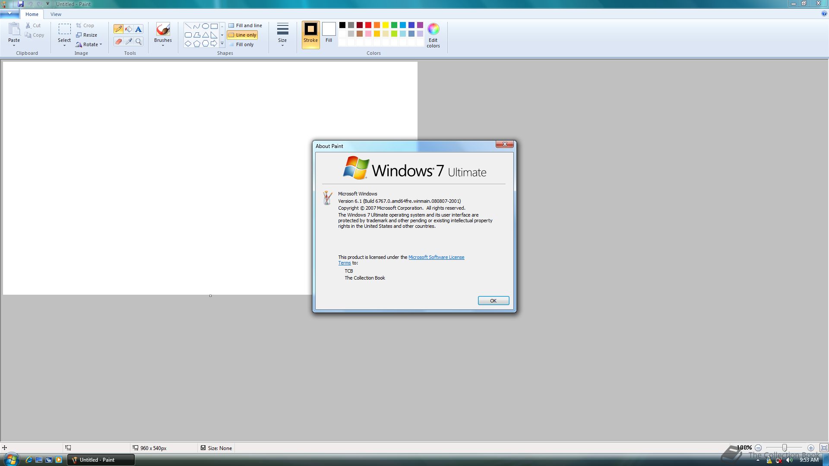Switch to the Home ribbon tab
829x466 pixels.
coord(32,14)
